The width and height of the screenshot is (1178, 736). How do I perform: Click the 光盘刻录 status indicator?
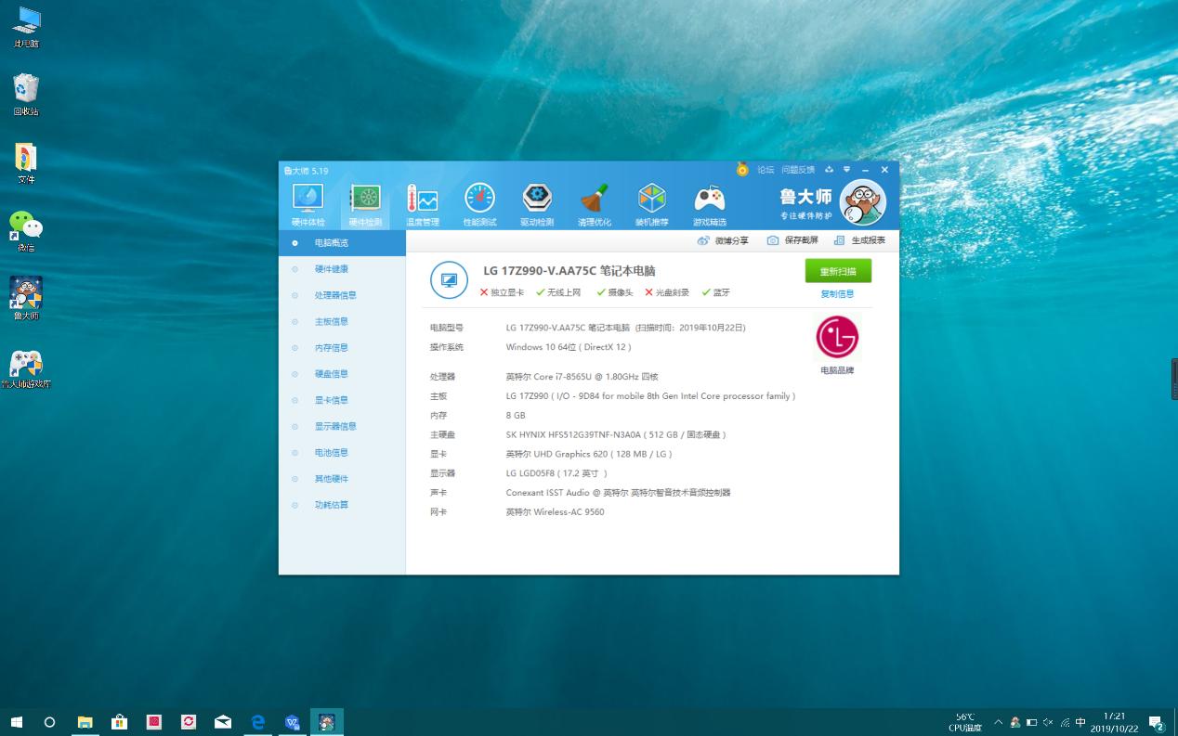click(x=667, y=292)
